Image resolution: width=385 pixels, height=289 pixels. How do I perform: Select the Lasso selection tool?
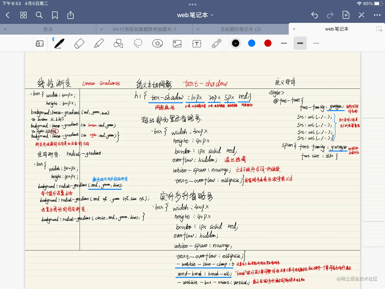(138, 43)
